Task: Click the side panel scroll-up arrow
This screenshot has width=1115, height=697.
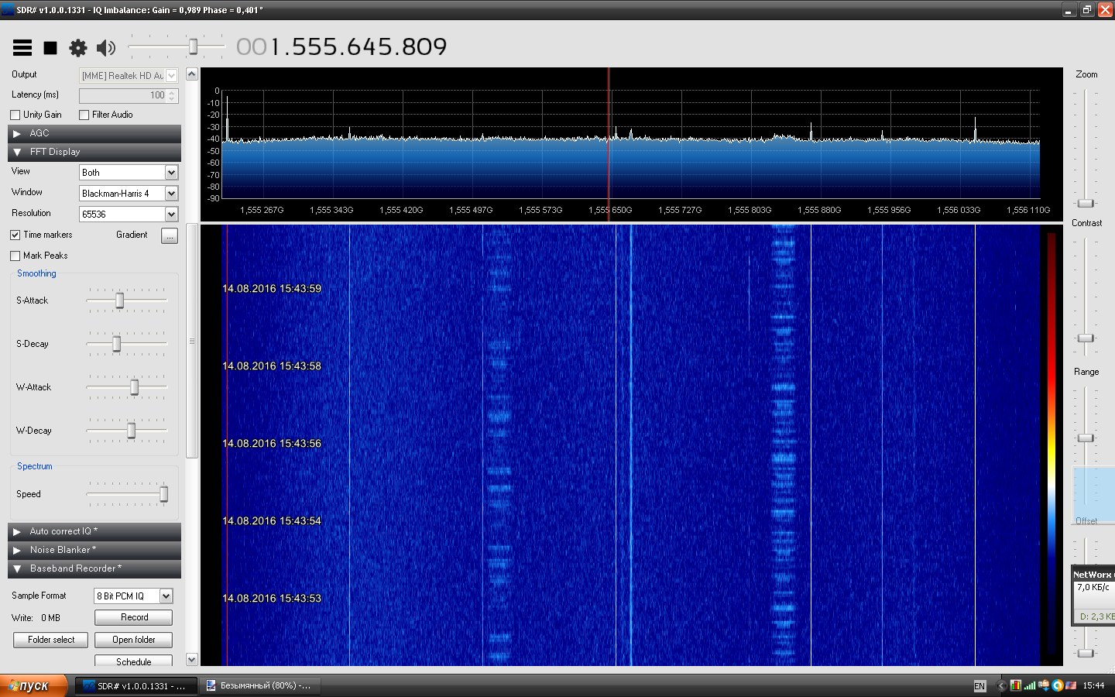Action: [x=192, y=75]
